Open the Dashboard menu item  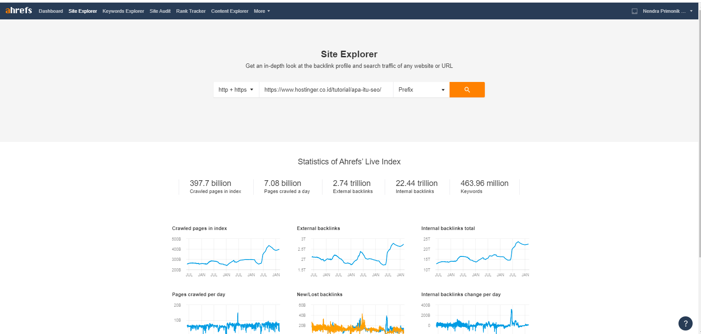coord(51,11)
